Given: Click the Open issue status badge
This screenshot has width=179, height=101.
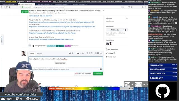Looking at the screenshot, I should [x=25, y=12].
